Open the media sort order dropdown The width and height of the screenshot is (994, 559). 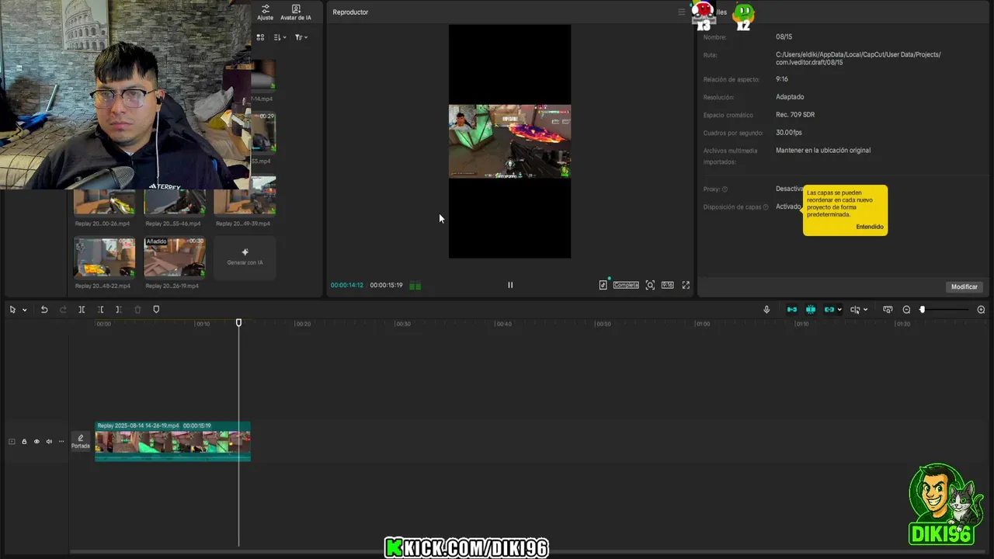tap(280, 37)
